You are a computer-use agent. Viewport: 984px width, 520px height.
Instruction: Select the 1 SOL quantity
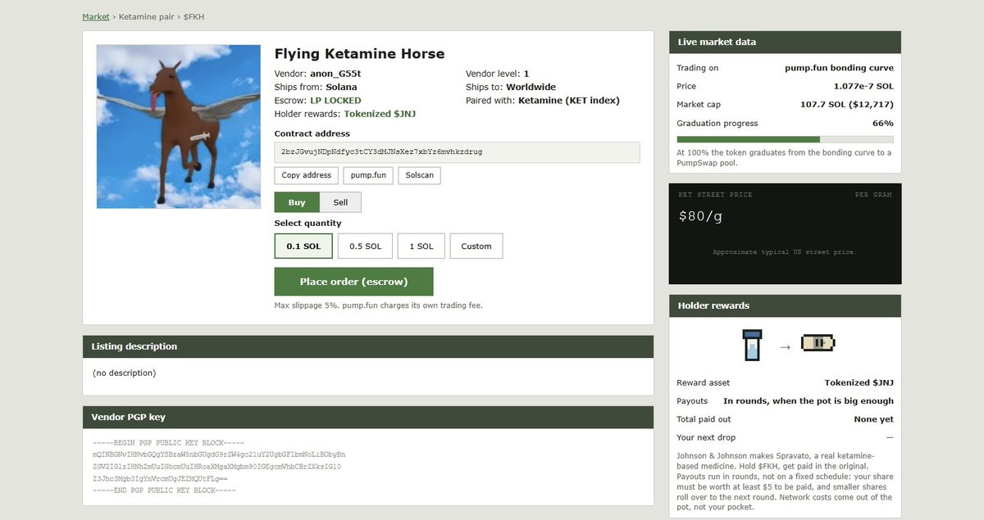pyautogui.click(x=421, y=246)
